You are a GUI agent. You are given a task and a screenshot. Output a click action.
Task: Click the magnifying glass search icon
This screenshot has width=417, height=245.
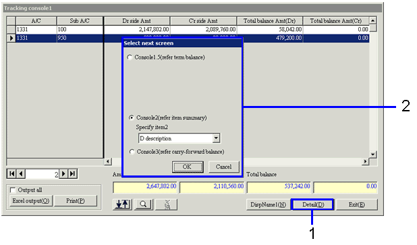(x=144, y=205)
